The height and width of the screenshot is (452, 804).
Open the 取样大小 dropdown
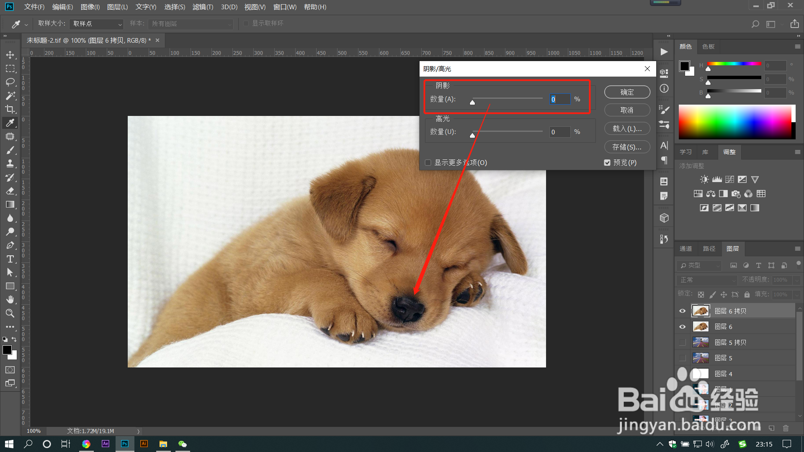[97, 24]
